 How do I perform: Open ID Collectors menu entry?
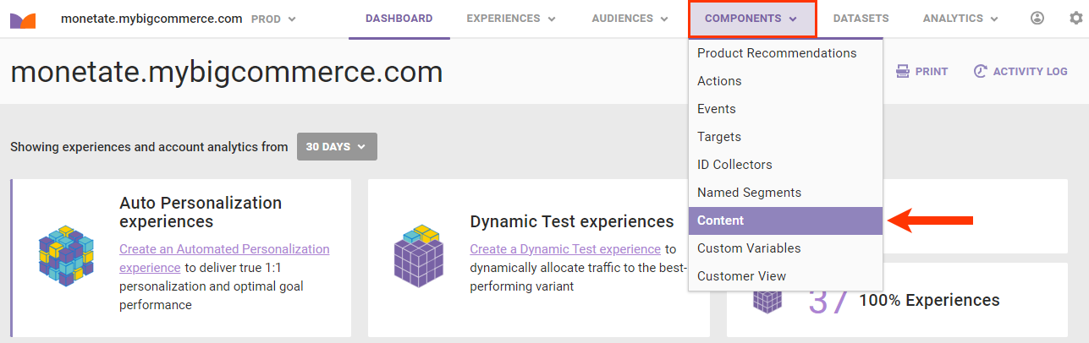click(x=786, y=165)
